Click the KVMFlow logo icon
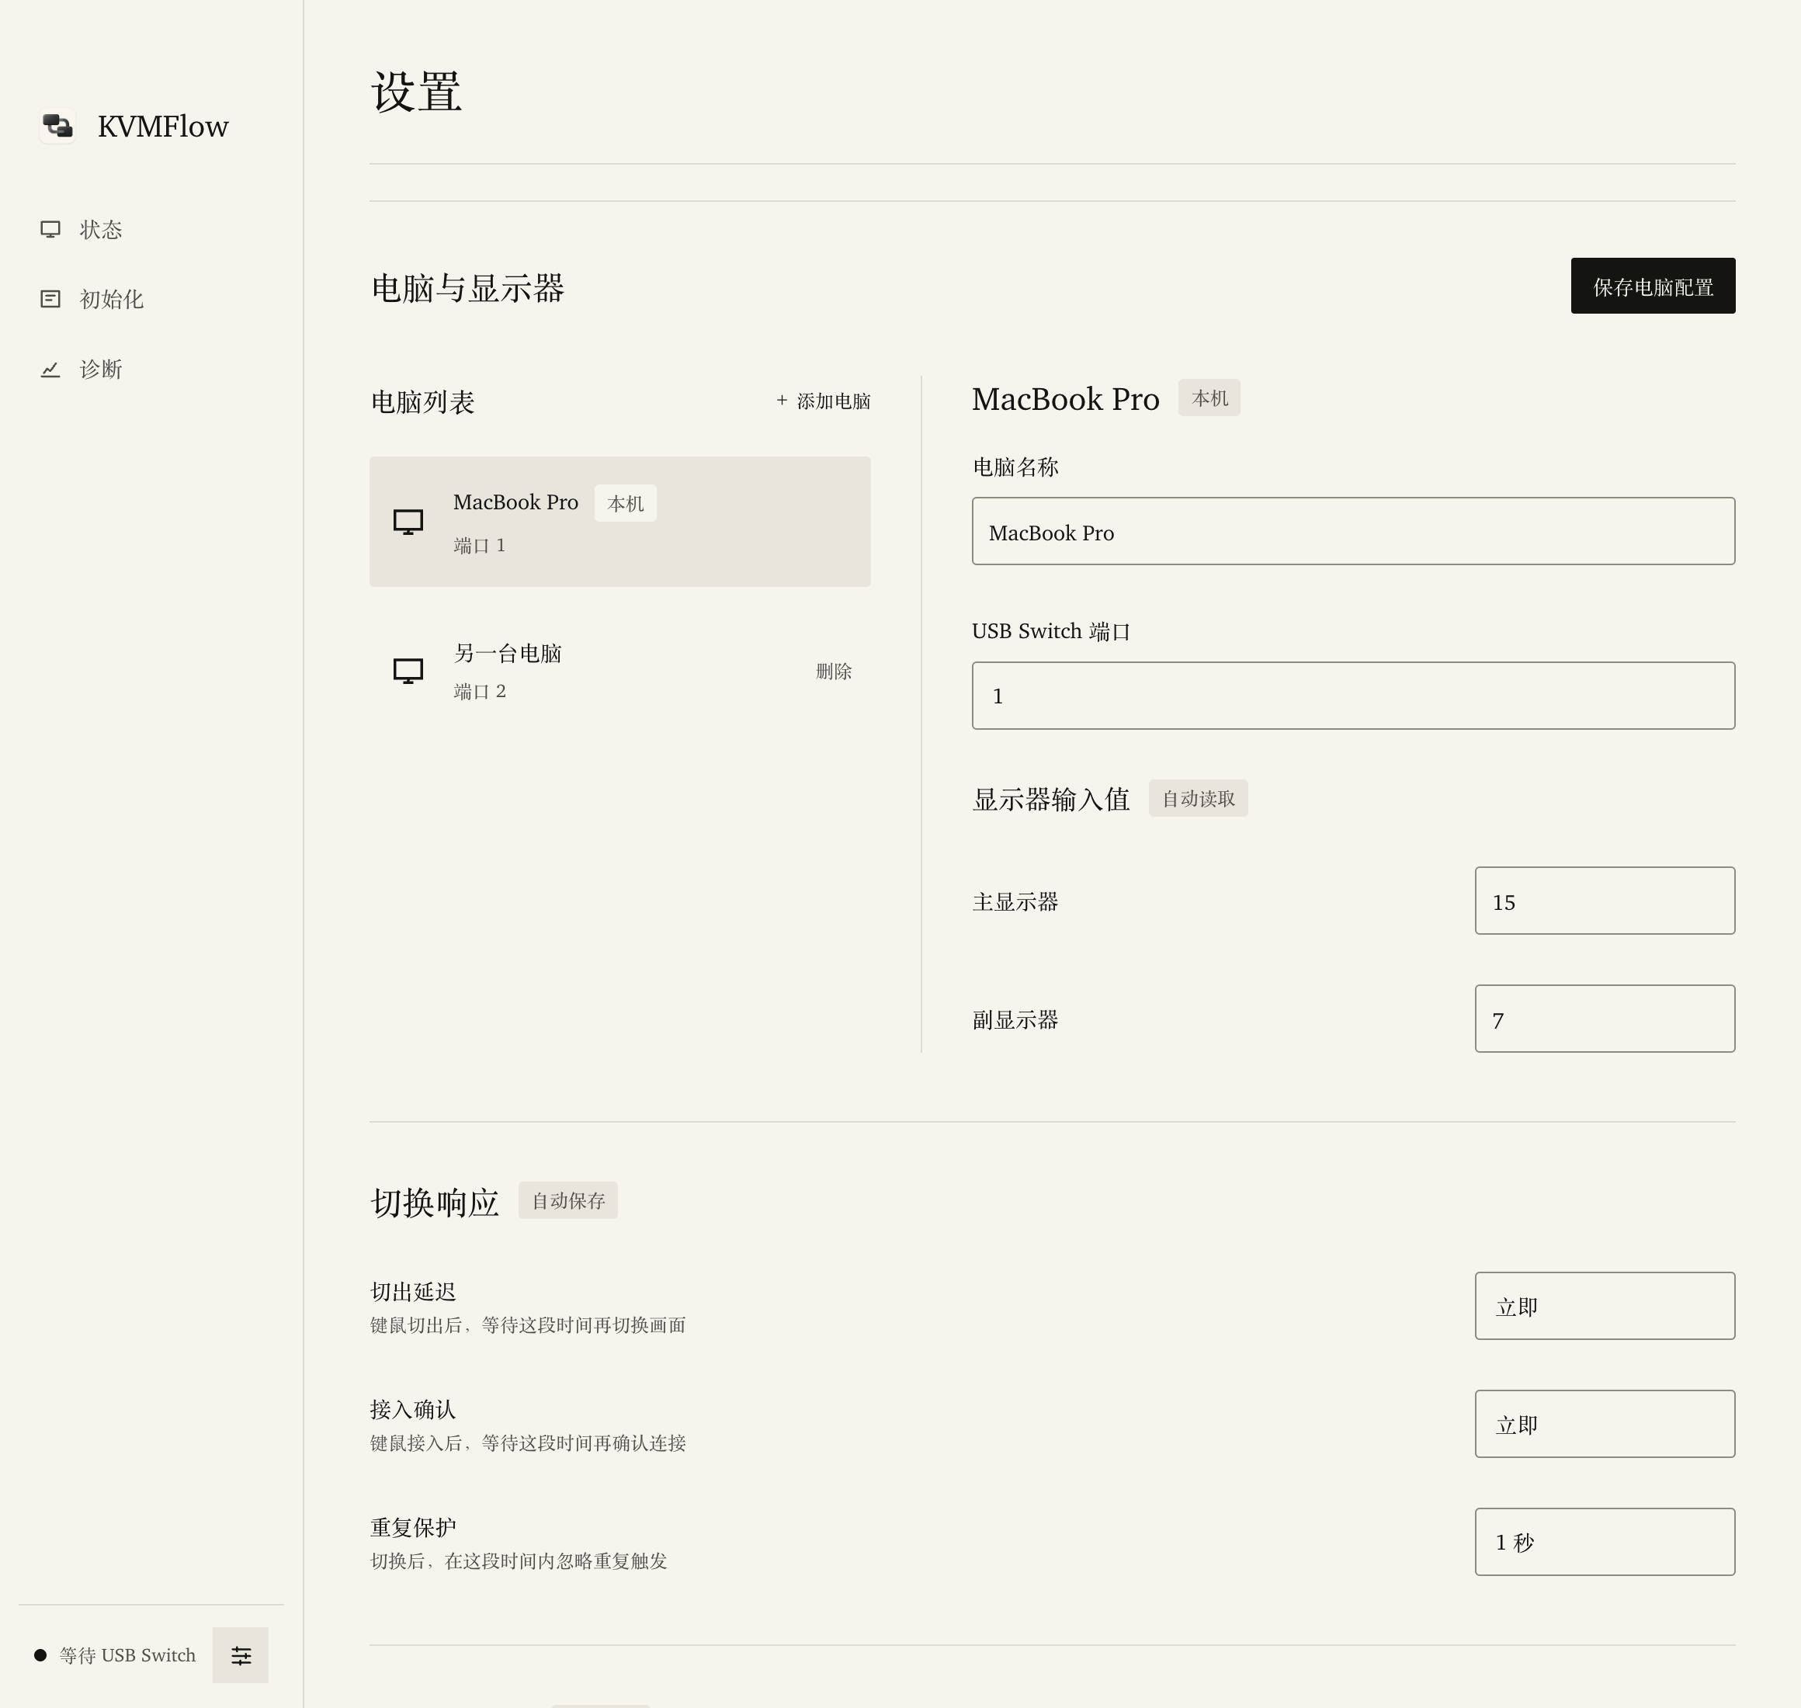Viewport: 1801px width, 1708px height. pos(57,126)
